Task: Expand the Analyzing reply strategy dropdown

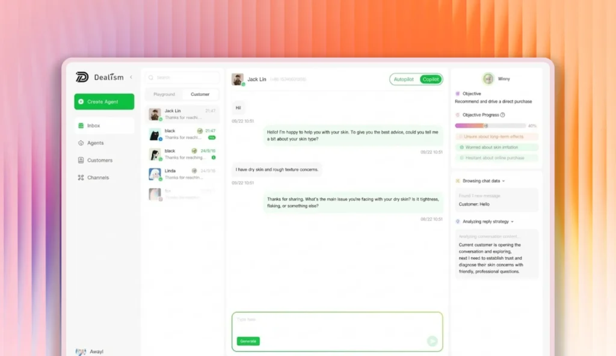Action: pyautogui.click(x=513, y=222)
